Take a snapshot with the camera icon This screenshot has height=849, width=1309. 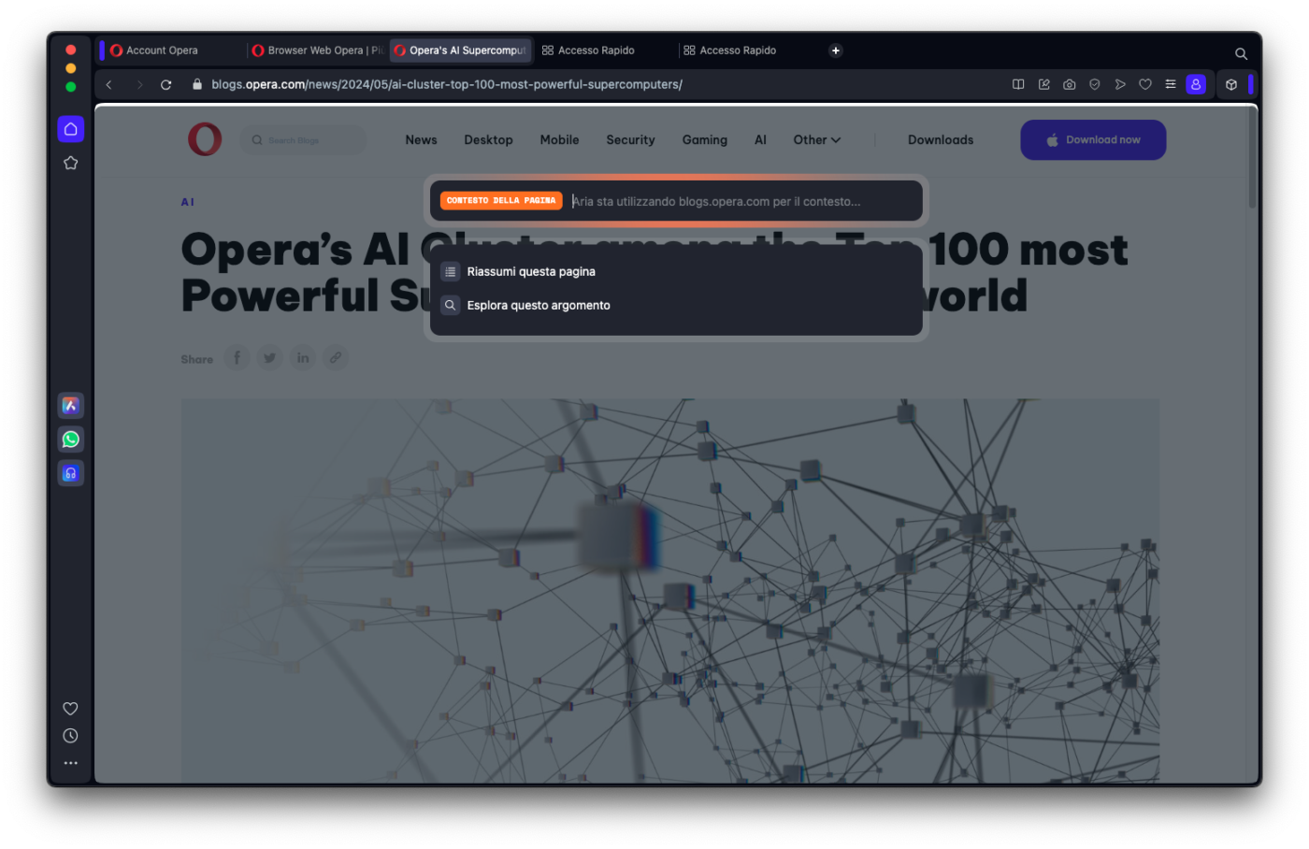coord(1070,84)
